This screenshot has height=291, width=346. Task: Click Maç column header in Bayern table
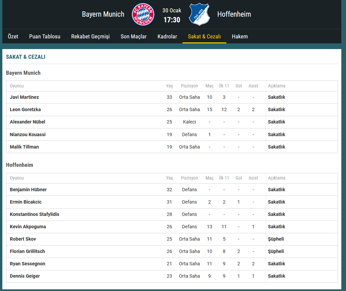click(209, 86)
